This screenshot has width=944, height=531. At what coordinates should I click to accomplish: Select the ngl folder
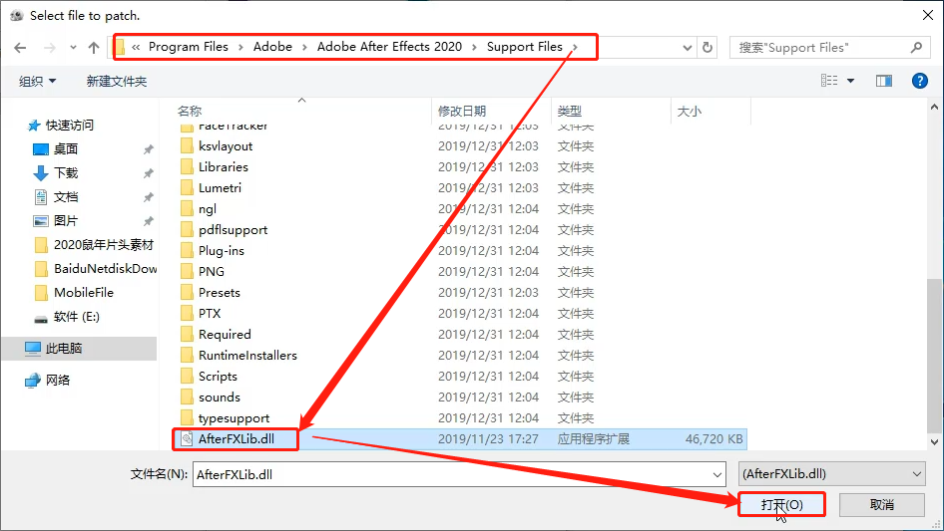click(x=208, y=209)
